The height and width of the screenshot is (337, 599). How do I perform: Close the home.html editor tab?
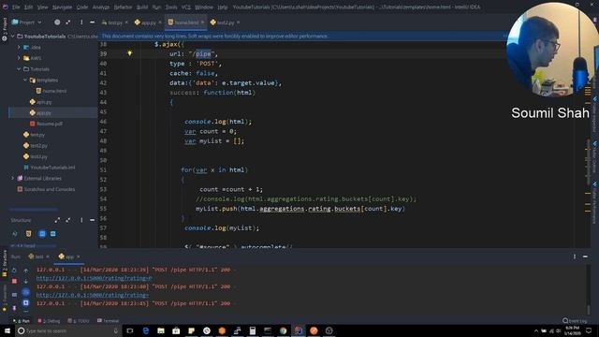click(x=202, y=22)
